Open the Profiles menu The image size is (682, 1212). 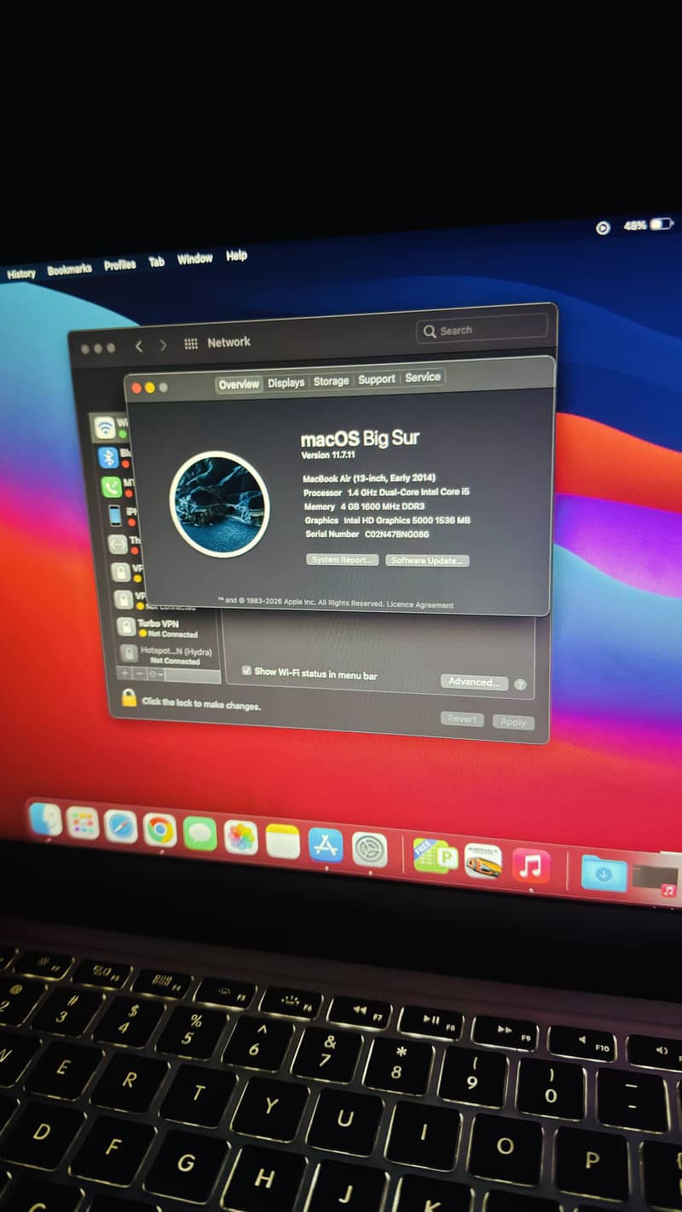point(120,265)
